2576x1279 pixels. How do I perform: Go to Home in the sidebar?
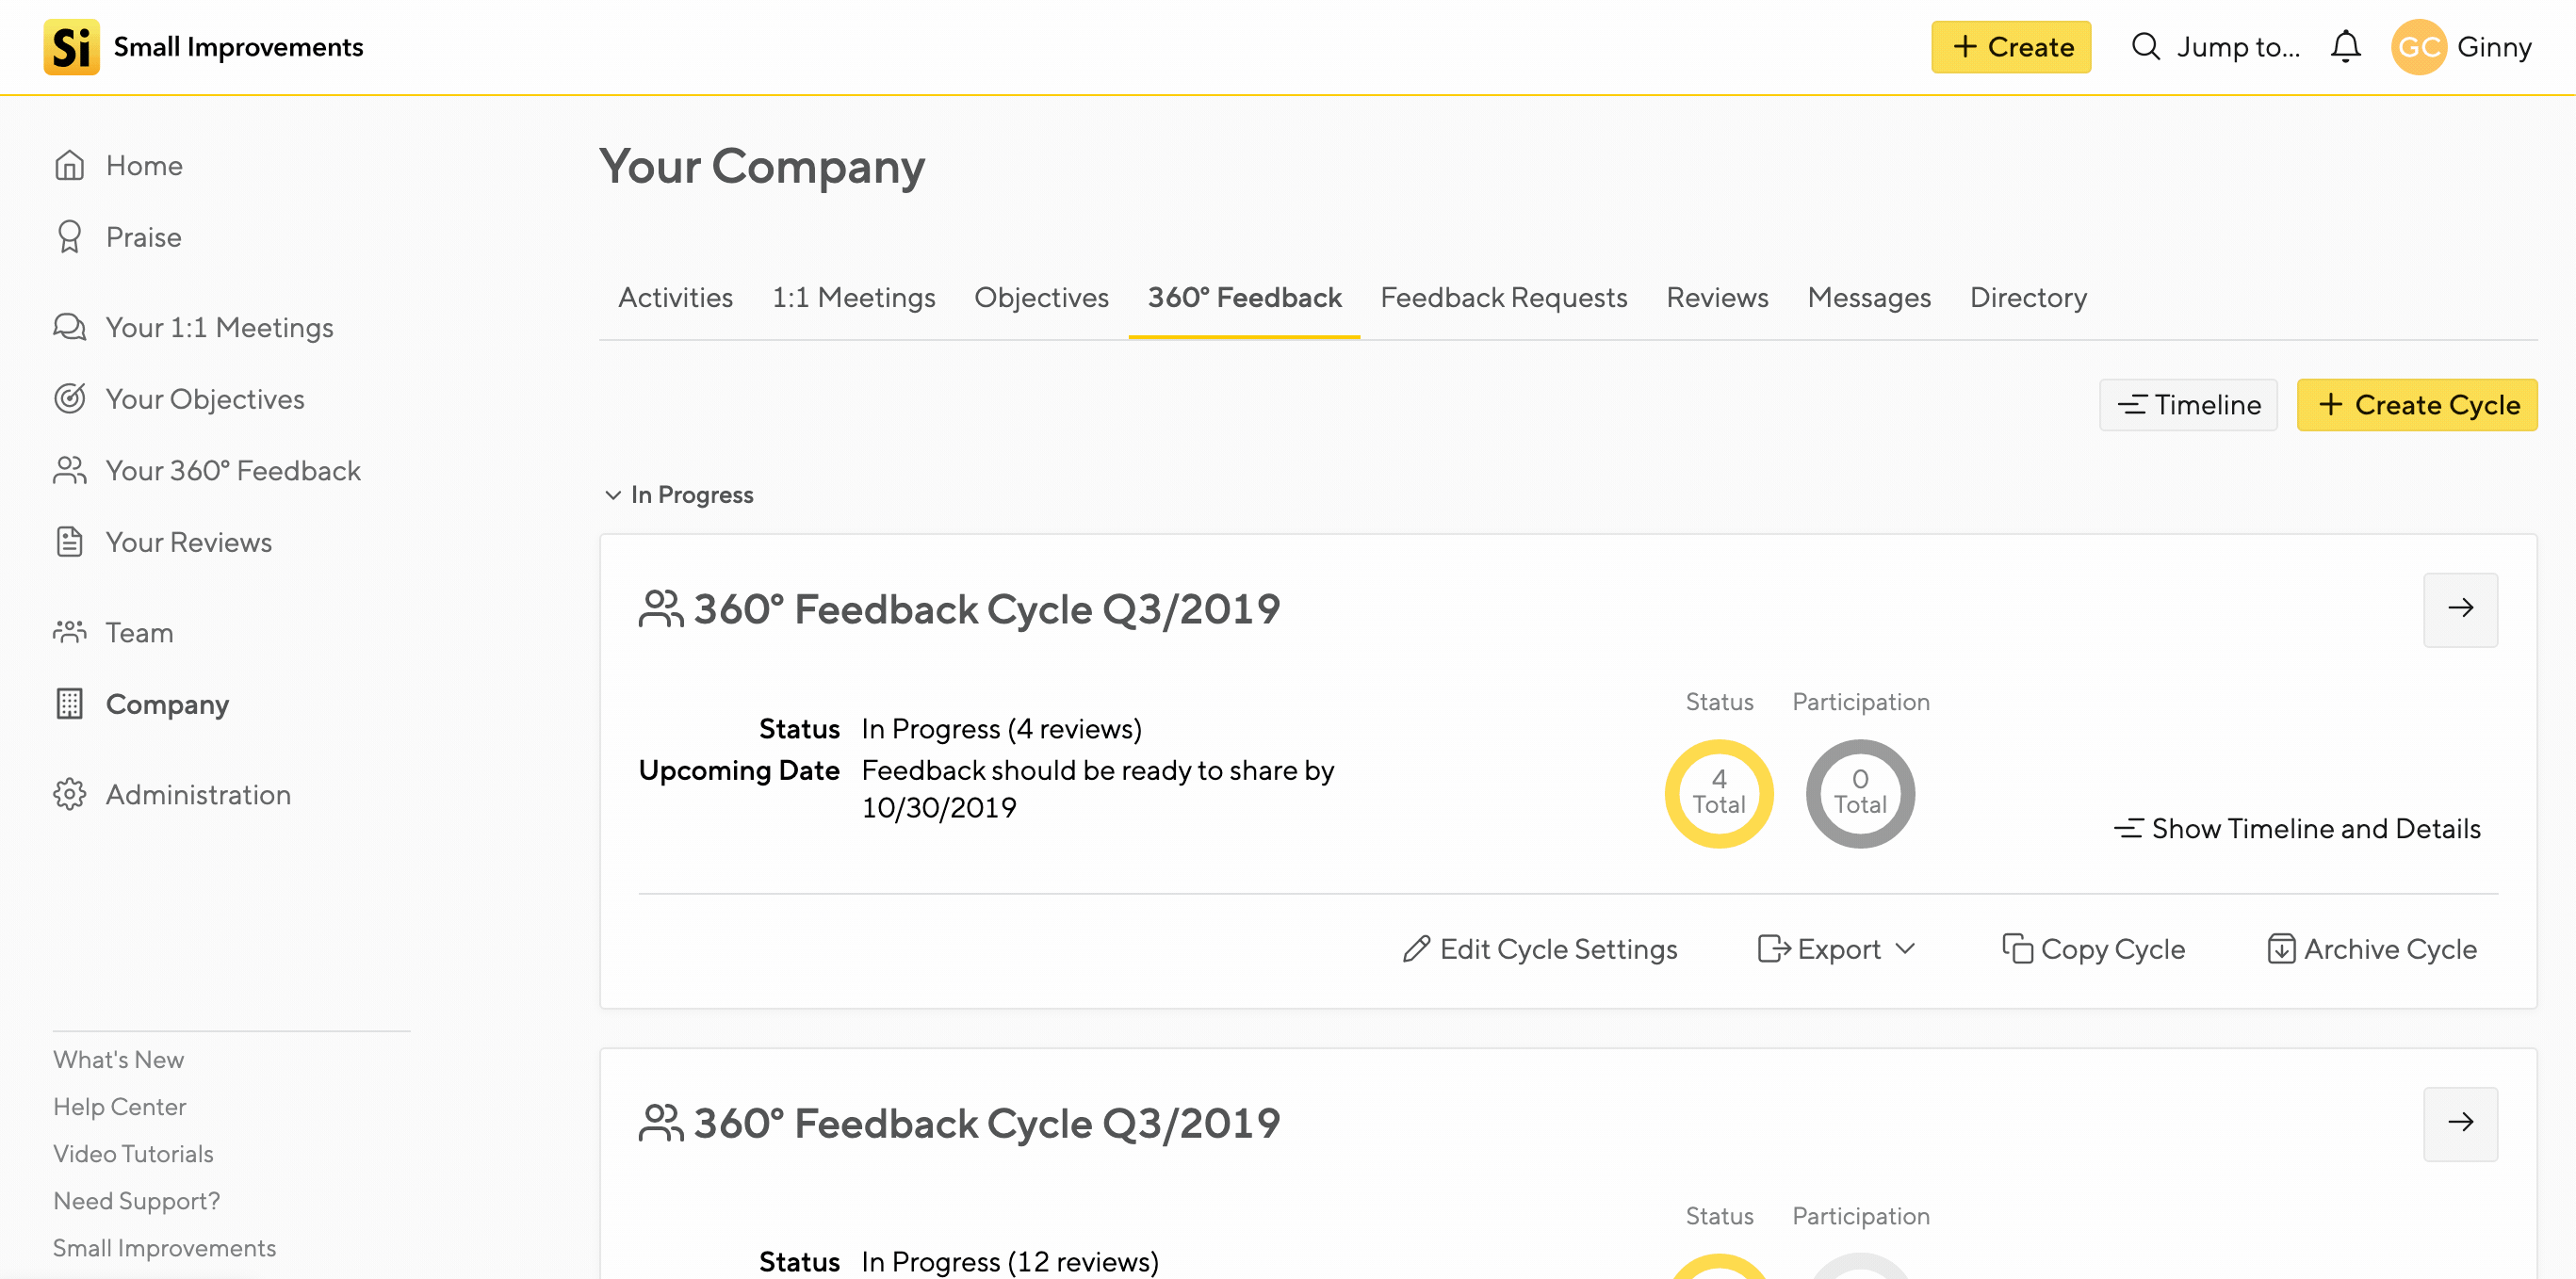pos(119,165)
